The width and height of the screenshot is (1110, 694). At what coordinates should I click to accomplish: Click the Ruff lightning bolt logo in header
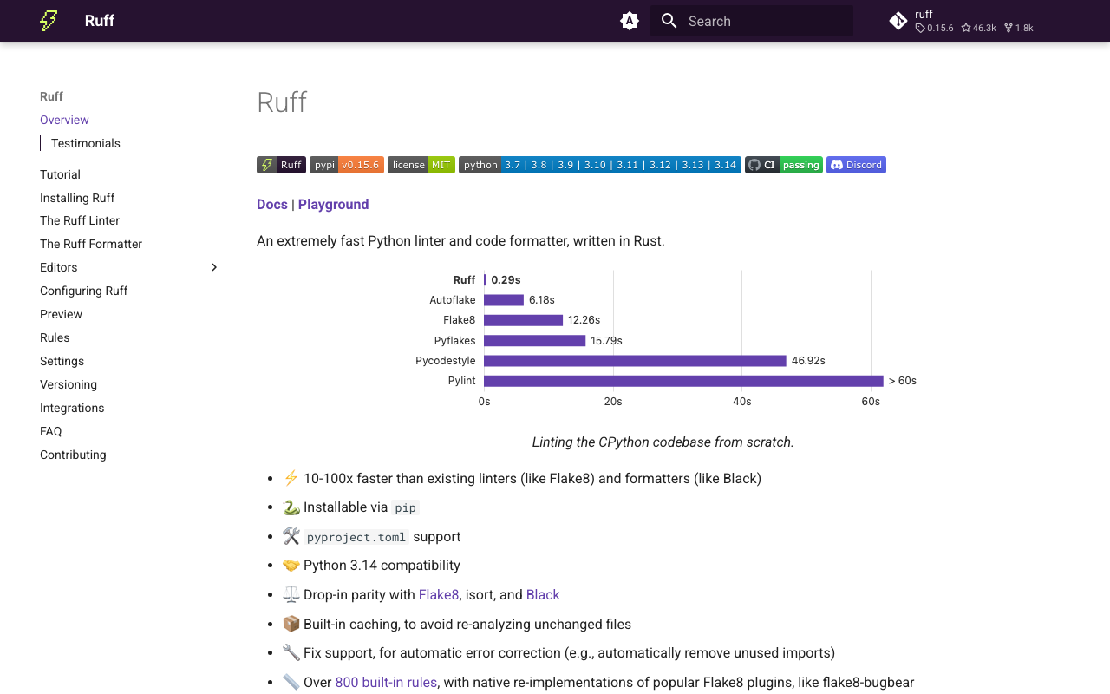pyautogui.click(x=49, y=21)
